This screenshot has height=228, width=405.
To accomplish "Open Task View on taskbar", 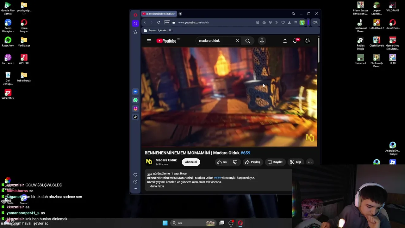I will click(x=222, y=223).
